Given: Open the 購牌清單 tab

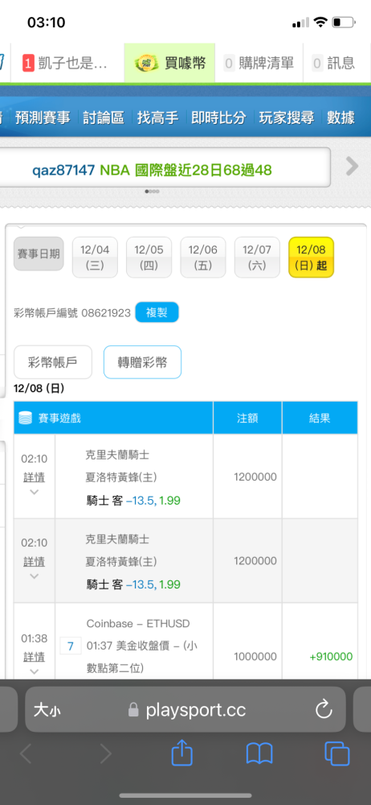Looking at the screenshot, I should tap(259, 63).
